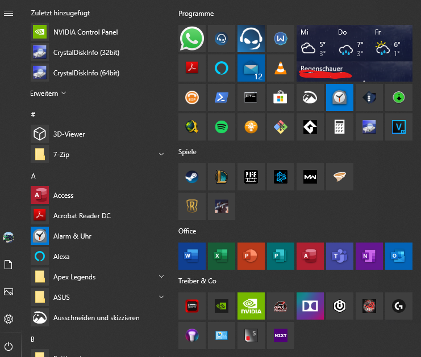Open the Outlook tile
This screenshot has width=421, height=357.
[399, 256]
